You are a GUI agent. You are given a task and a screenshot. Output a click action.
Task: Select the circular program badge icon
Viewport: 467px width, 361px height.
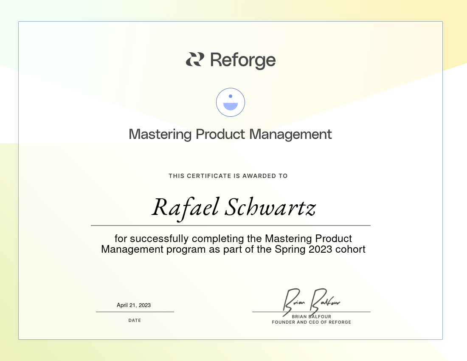(231, 102)
